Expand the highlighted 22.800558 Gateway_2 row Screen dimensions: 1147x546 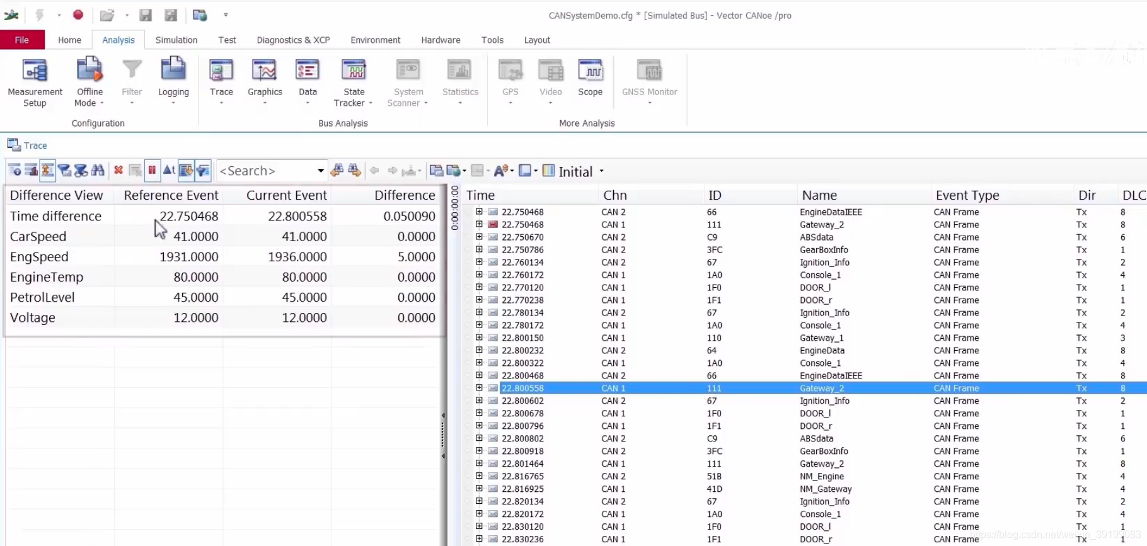479,388
